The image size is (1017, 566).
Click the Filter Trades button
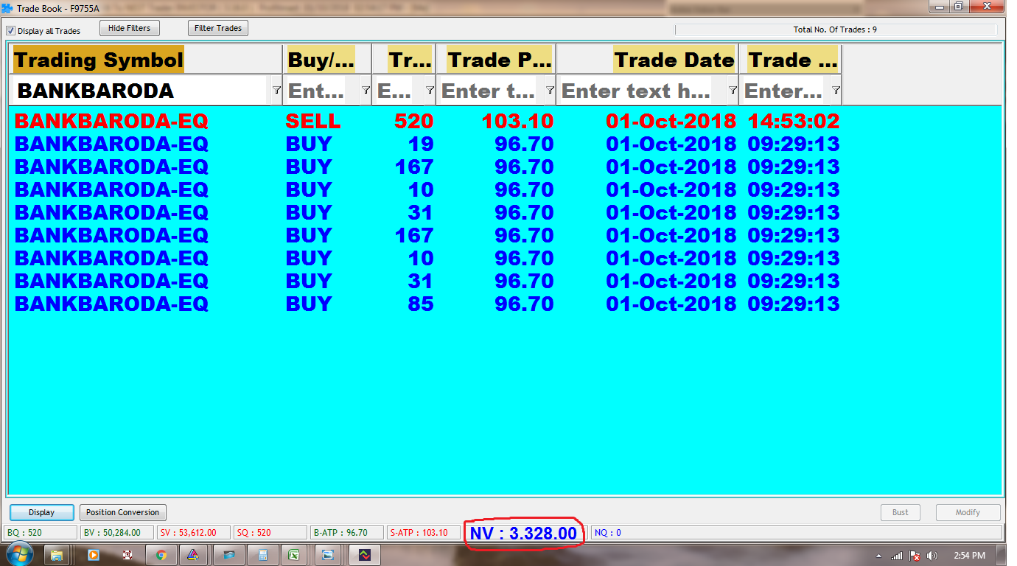coord(218,28)
